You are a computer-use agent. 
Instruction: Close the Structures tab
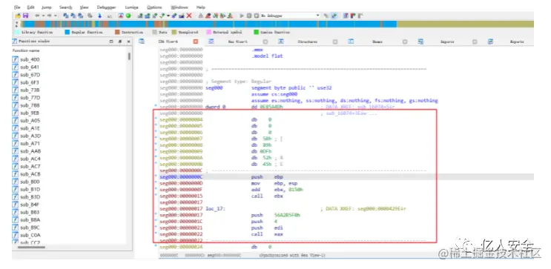tap(335, 41)
